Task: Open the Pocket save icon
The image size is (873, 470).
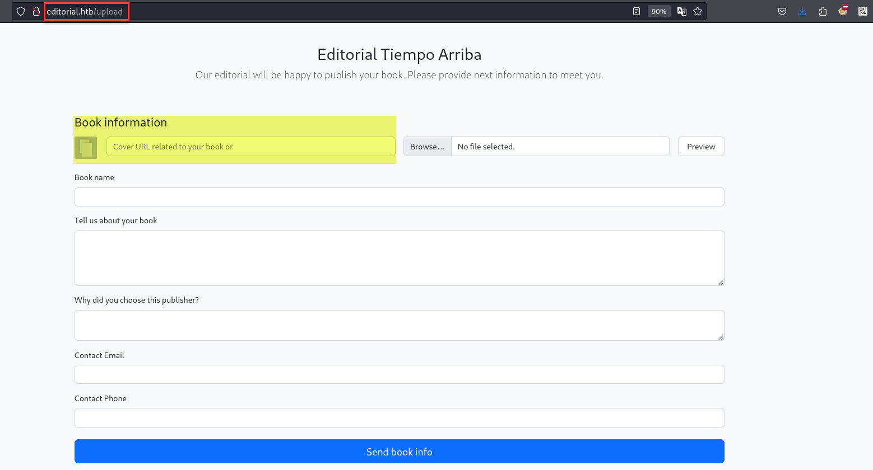Action: pos(782,11)
